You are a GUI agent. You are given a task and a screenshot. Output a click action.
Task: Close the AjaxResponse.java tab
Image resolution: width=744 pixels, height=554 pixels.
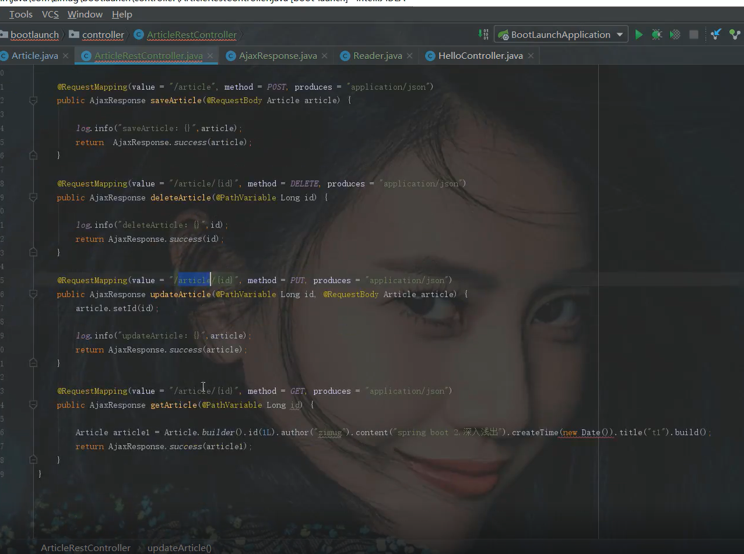point(325,55)
